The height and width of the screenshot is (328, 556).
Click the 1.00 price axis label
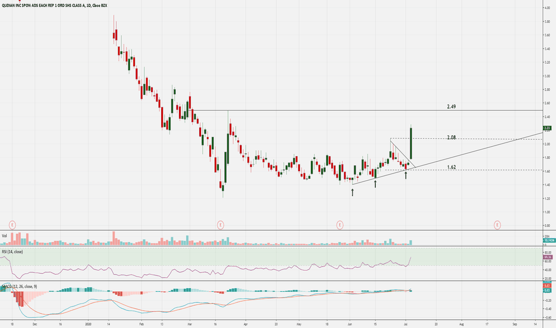547,212
